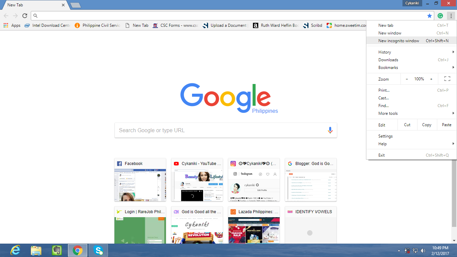Click the back navigation arrow
This screenshot has height=257, width=457.
pos(6,16)
